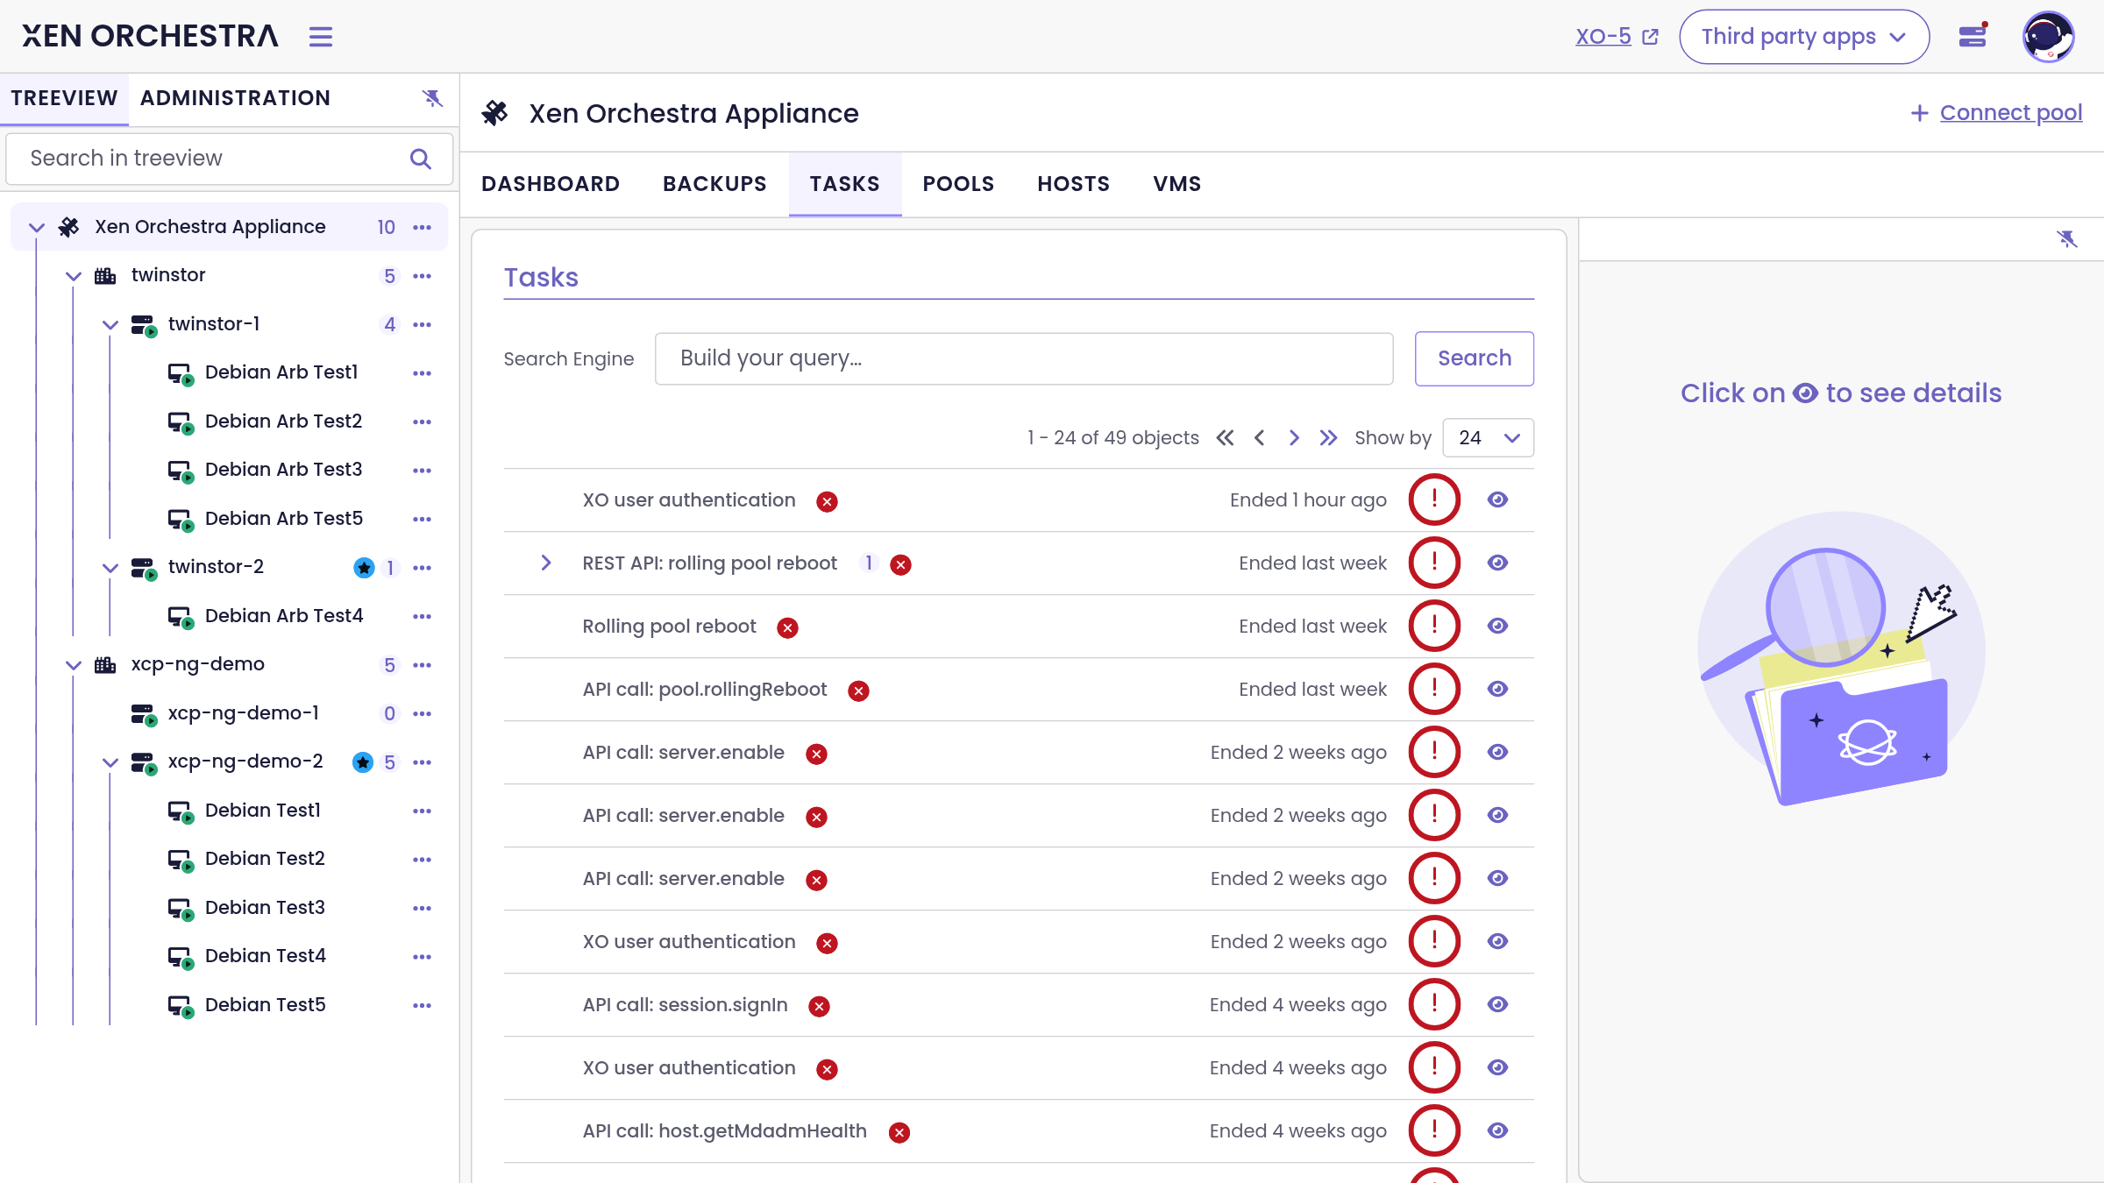Screen dimensions: 2104x1183
Task: Collapse the xcp-ng-demo pool node
Action: pyautogui.click(x=74, y=665)
